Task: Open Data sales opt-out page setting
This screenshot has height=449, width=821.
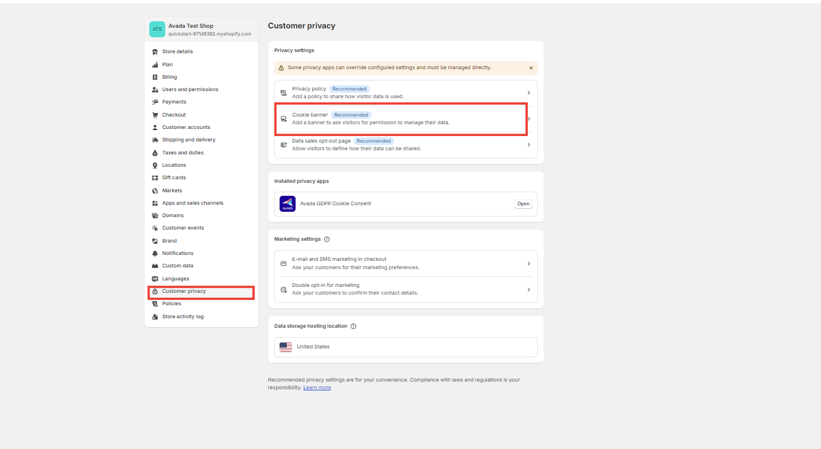Action: click(406, 145)
